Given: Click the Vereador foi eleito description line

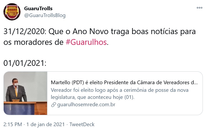Looking at the screenshot, I should tap(120, 90).
